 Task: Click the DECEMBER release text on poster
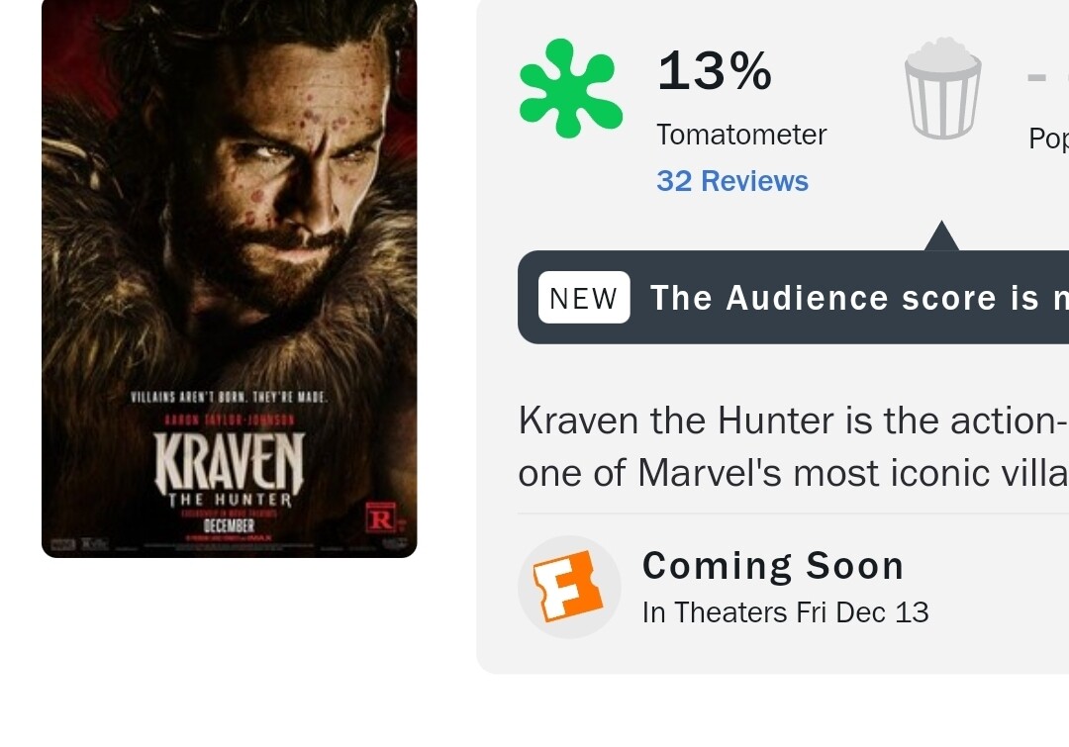[229, 525]
